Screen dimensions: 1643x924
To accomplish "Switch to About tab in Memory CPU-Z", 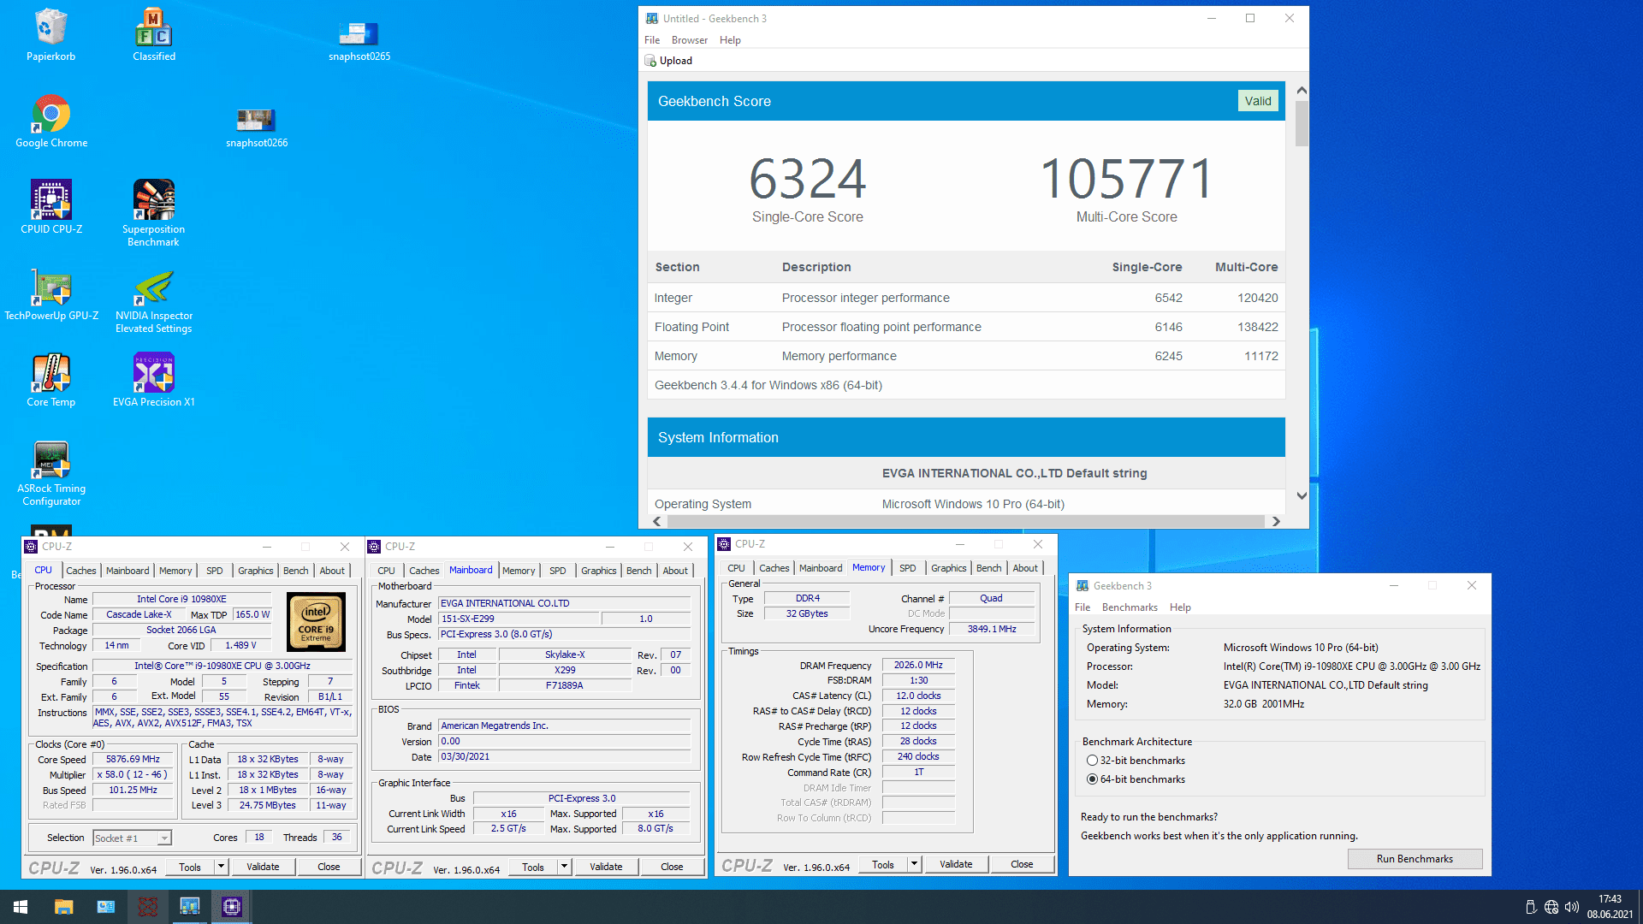I will pos(1025,568).
